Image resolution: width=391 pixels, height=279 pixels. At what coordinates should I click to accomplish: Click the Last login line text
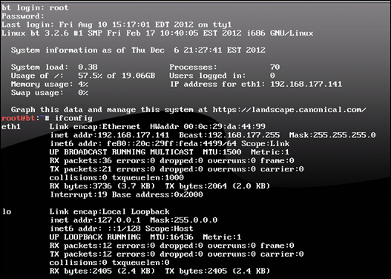point(116,24)
